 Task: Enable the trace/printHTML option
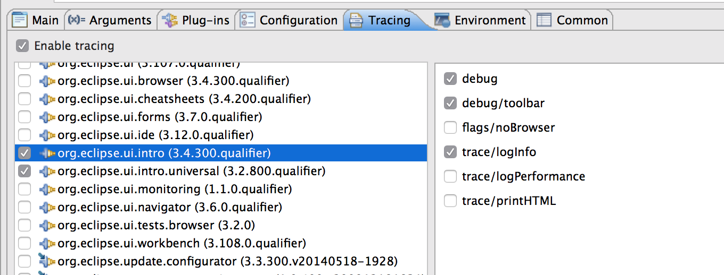[450, 201]
